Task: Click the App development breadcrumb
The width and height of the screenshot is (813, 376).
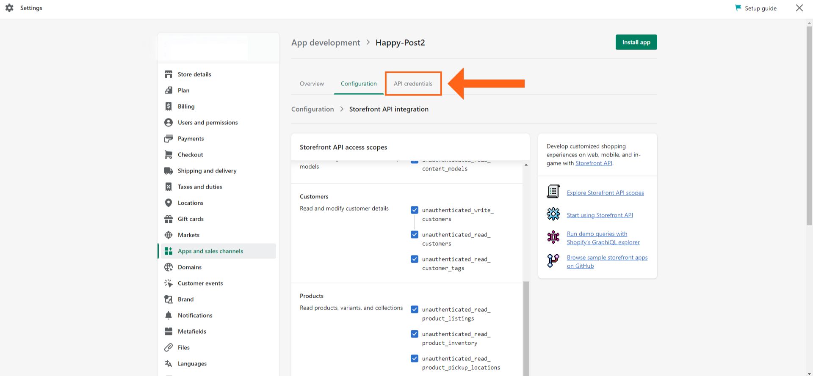Action: (x=326, y=43)
